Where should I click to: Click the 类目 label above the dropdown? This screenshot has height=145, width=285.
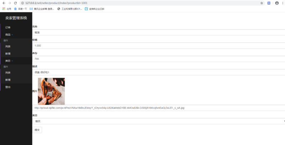35,115
